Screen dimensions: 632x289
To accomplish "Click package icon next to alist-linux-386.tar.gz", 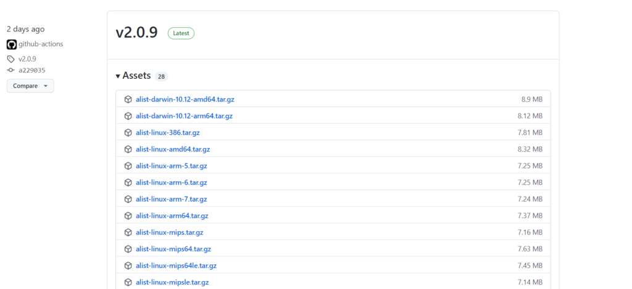I will 128,132.
